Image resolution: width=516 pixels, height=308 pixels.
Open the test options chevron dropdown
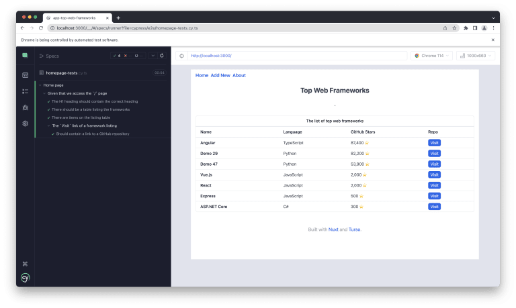153,56
